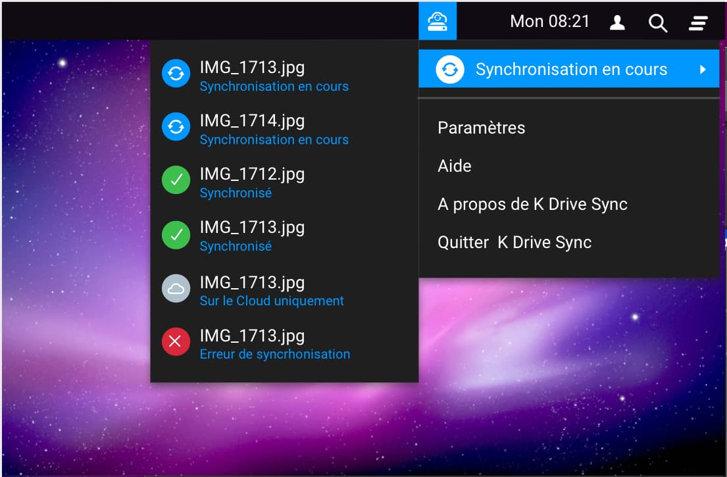Click the "Sur le Cloud uniquement" status text
727x477 pixels.
click(272, 301)
